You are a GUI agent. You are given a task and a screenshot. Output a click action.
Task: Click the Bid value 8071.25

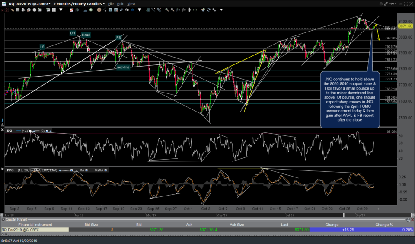coord(156,230)
